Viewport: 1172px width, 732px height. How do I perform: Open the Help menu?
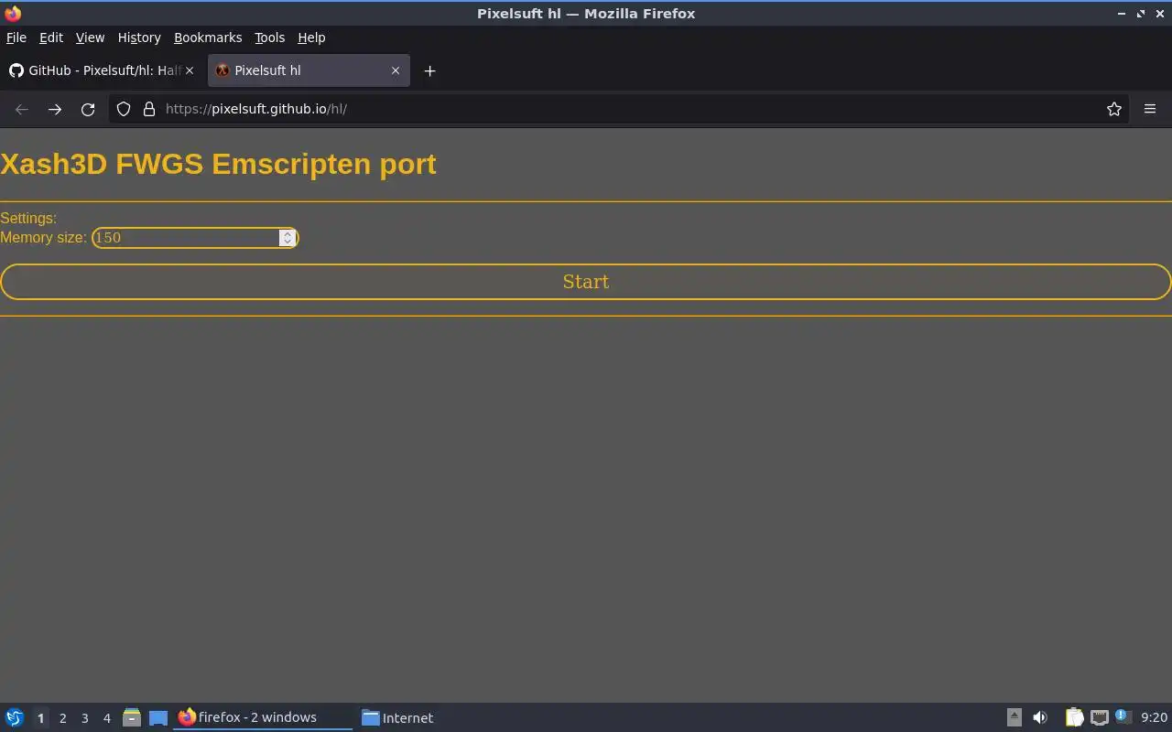coord(311,38)
